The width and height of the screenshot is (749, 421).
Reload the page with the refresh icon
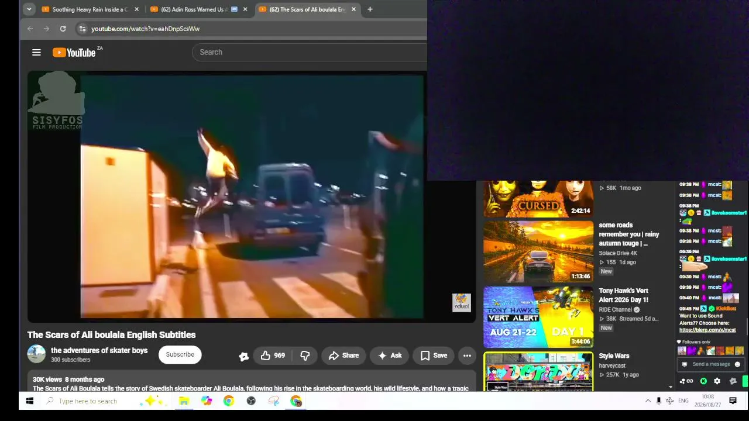[63, 29]
